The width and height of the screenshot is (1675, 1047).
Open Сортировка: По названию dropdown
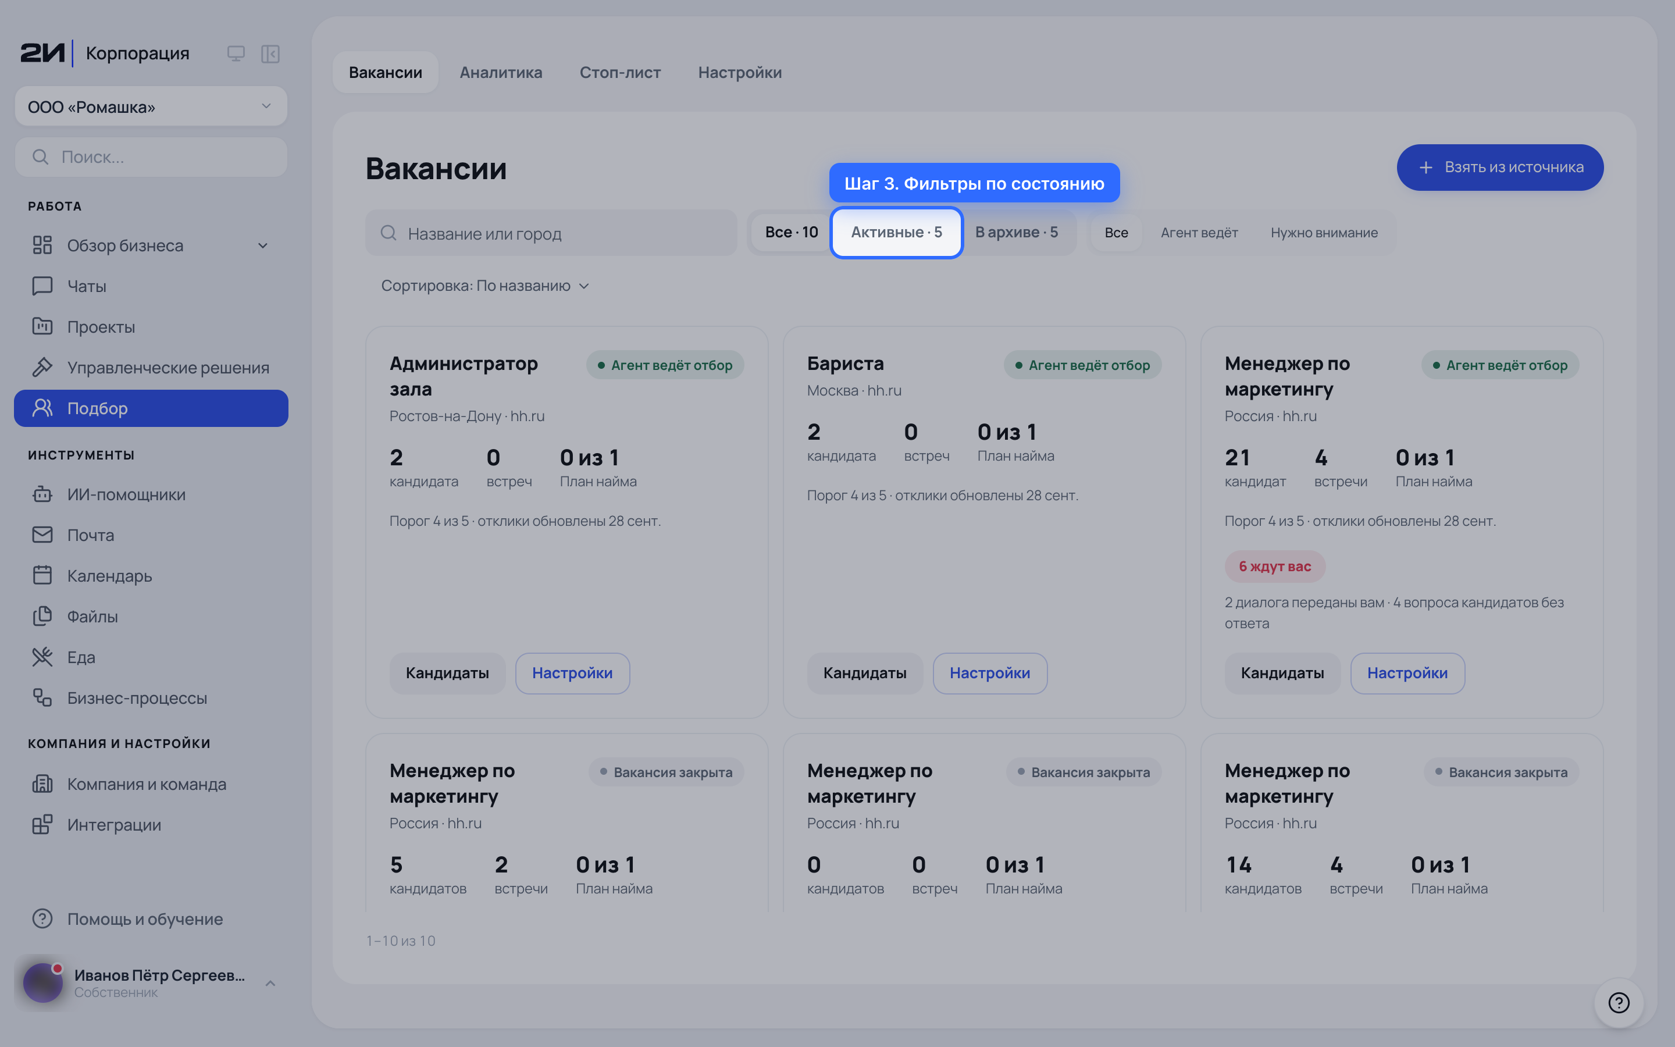point(484,286)
